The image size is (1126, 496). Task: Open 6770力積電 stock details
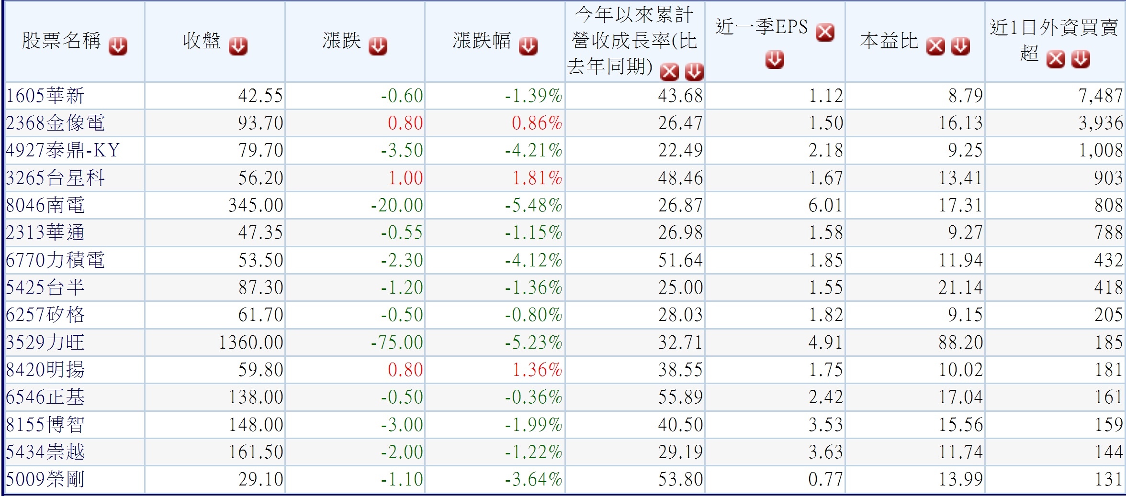point(55,260)
